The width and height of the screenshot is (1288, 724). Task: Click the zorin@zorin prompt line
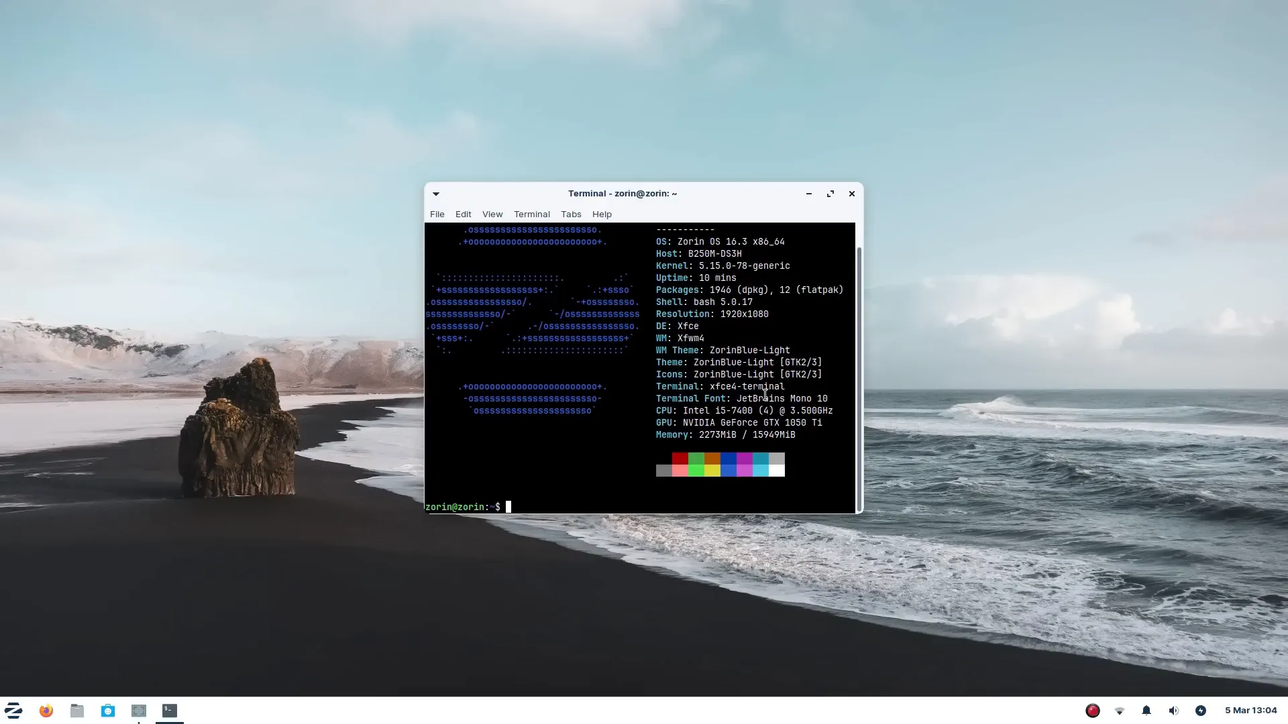click(x=463, y=507)
